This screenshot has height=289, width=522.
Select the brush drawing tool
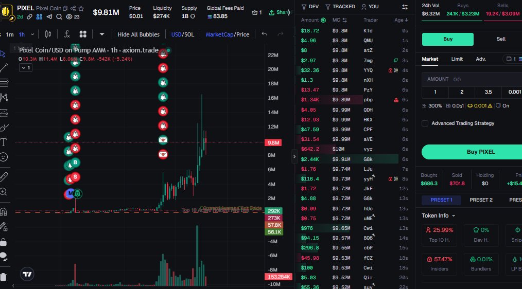[4, 128]
